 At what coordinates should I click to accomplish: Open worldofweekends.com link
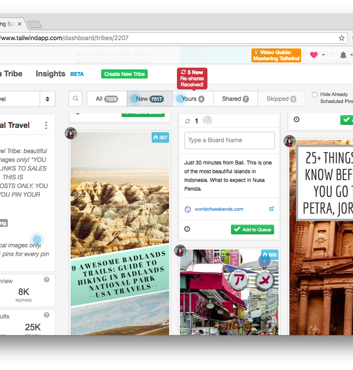pos(219,209)
